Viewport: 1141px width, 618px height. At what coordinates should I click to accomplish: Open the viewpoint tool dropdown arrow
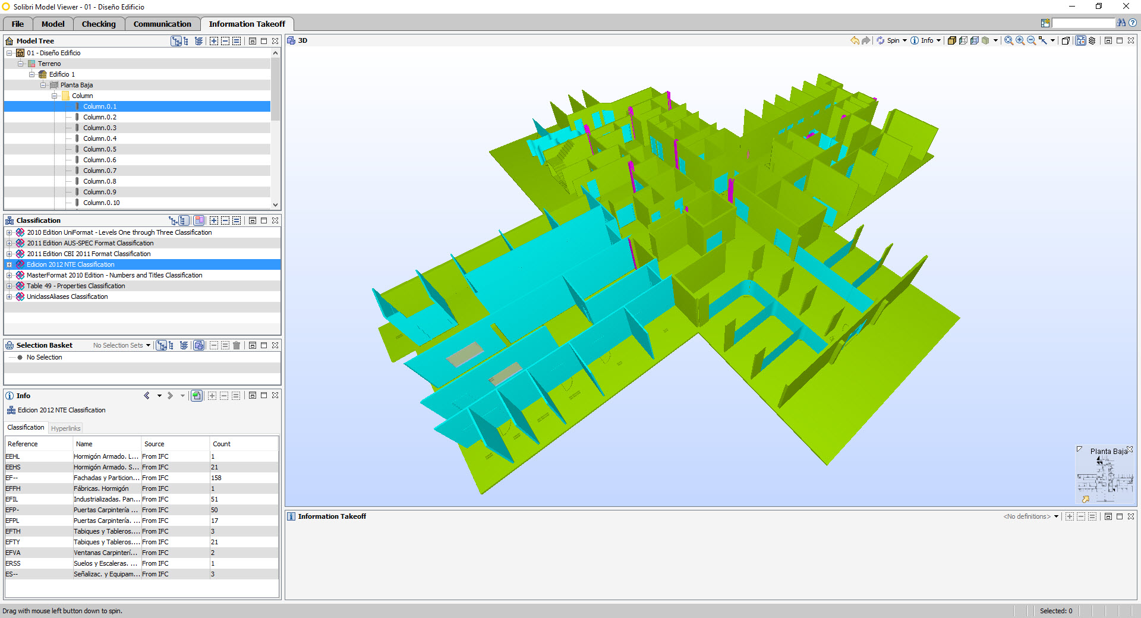(x=1052, y=40)
